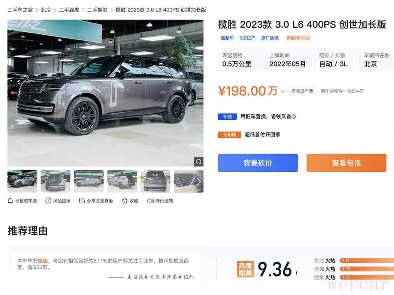Image resolution: width=394 pixels, height=295 pixels.
Task: Click the 我要砍价 button
Action: click(258, 163)
